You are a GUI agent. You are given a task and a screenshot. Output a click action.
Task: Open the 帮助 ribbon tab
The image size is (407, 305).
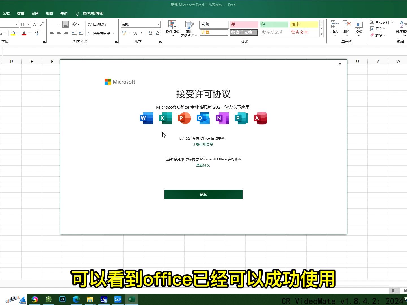point(64,13)
